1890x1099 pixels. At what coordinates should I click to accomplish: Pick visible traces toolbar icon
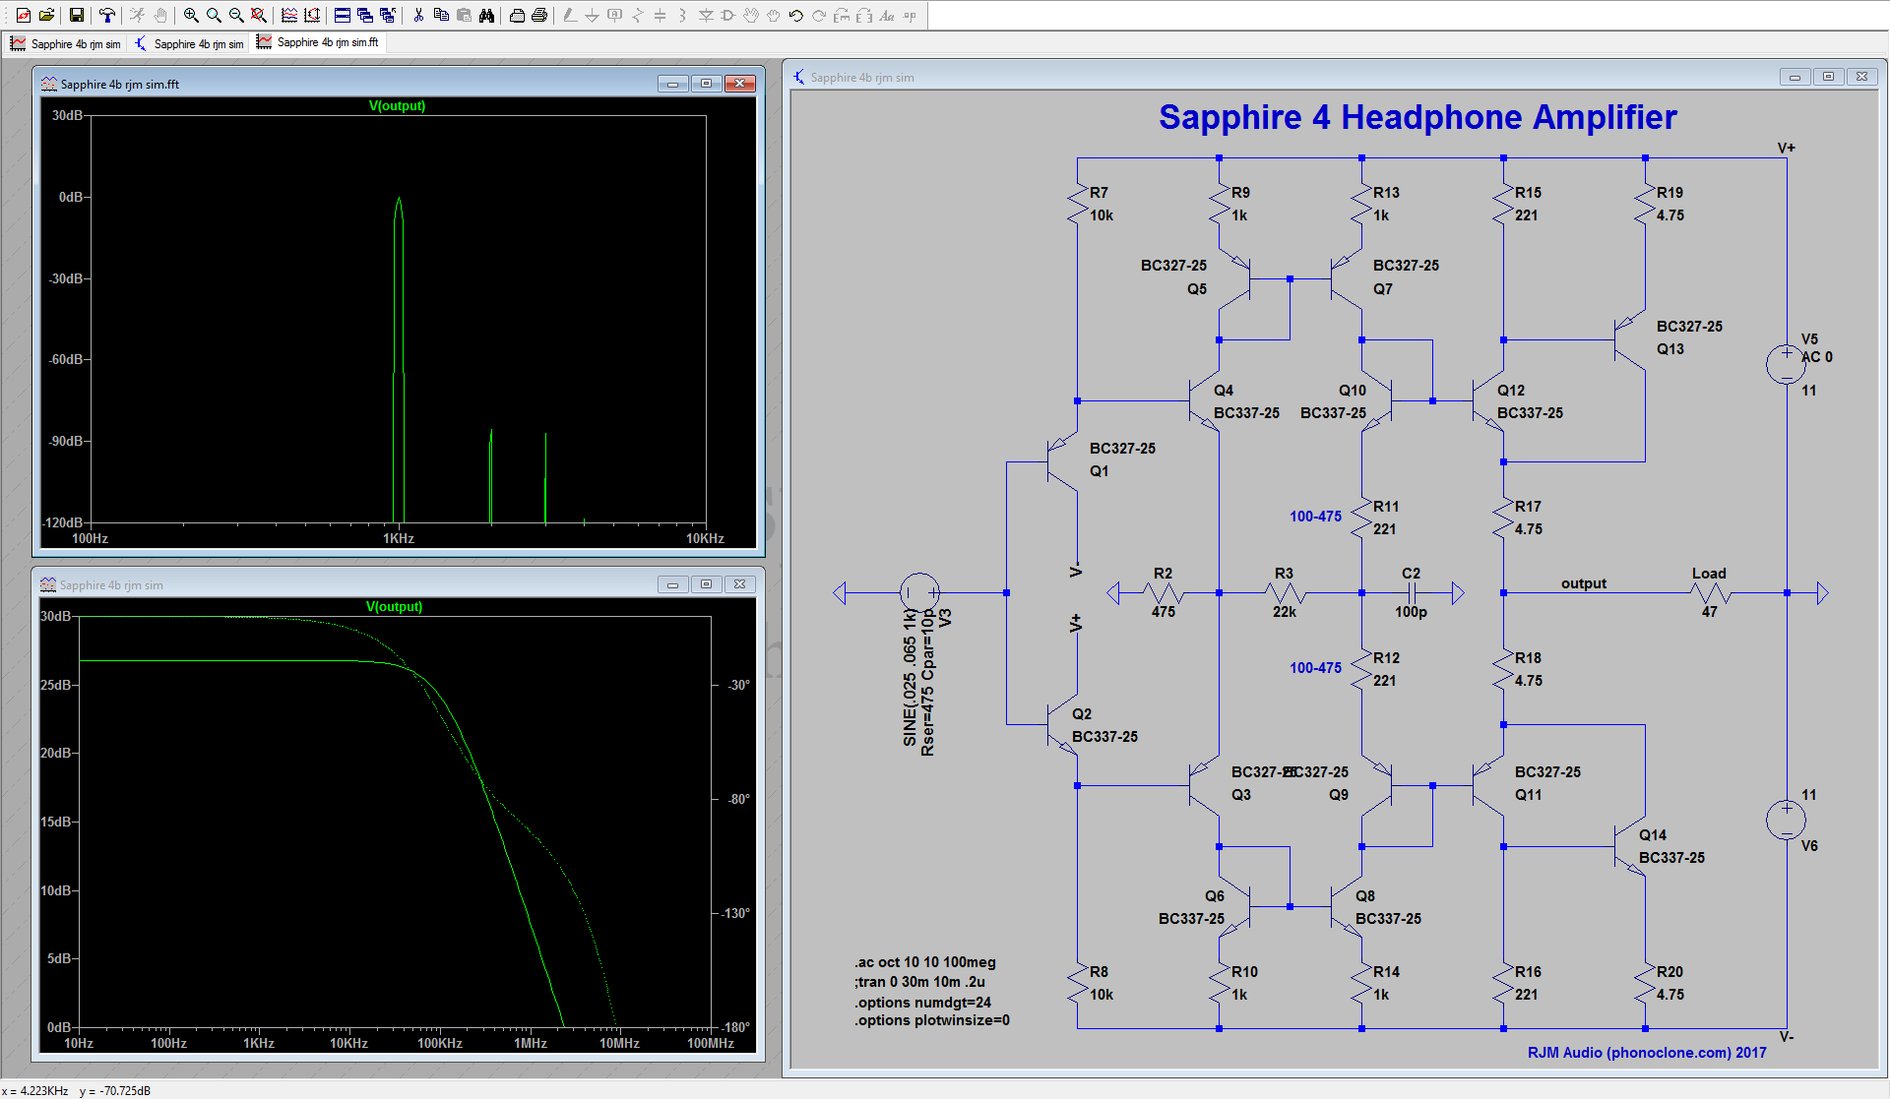tap(289, 15)
